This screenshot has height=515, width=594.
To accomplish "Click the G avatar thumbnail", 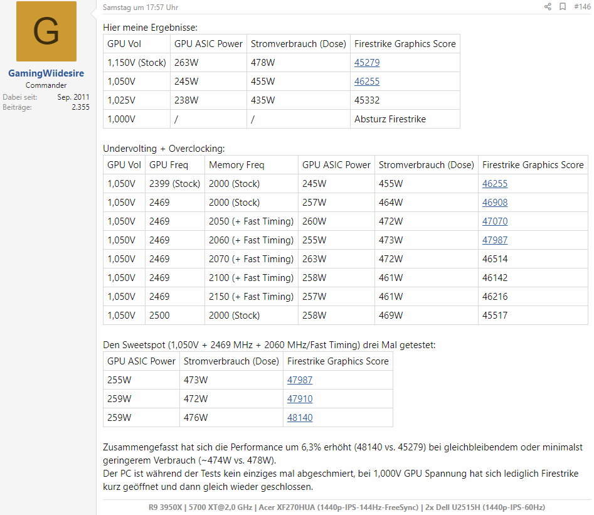I will tap(46, 31).
